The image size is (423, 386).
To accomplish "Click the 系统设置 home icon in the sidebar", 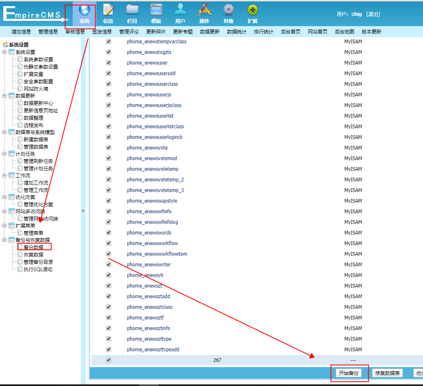I will coord(5,45).
